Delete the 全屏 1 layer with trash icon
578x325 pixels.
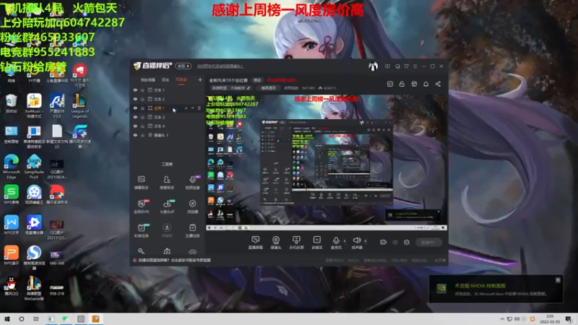(199, 108)
